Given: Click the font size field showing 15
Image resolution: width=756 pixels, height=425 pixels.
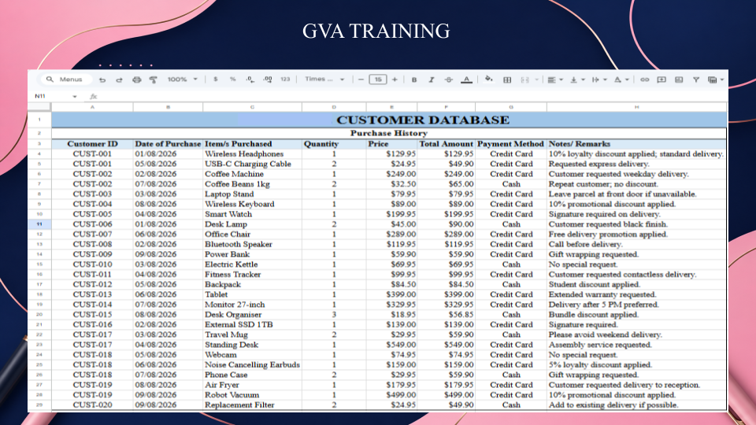Looking at the screenshot, I should [378, 79].
